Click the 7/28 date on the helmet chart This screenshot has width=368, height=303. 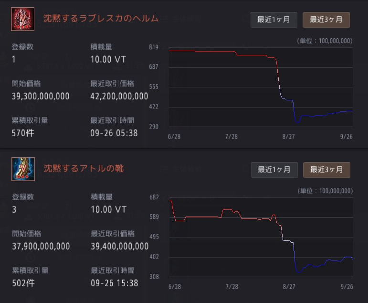coord(231,136)
